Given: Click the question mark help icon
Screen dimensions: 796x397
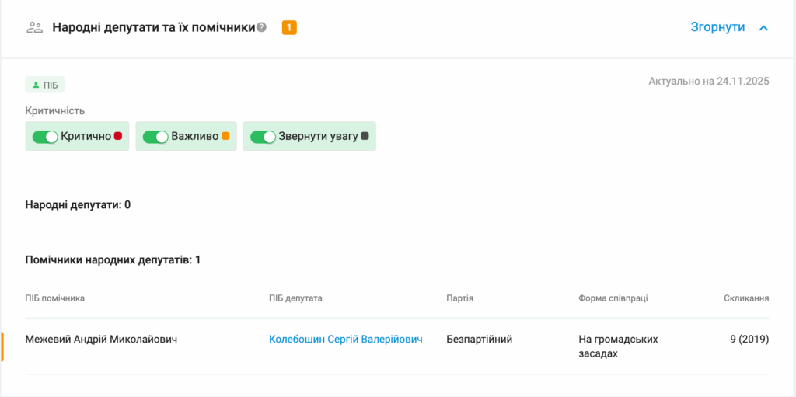Looking at the screenshot, I should pyautogui.click(x=262, y=27).
